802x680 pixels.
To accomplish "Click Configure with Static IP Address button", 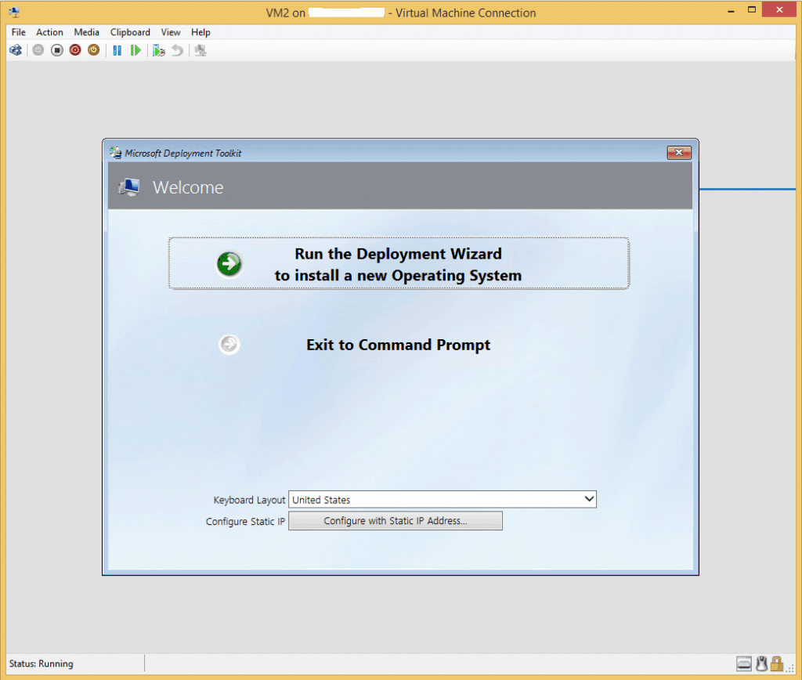I will (396, 521).
